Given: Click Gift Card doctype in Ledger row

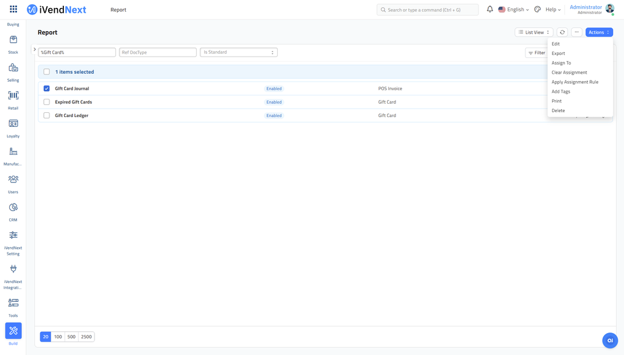Looking at the screenshot, I should (387, 115).
